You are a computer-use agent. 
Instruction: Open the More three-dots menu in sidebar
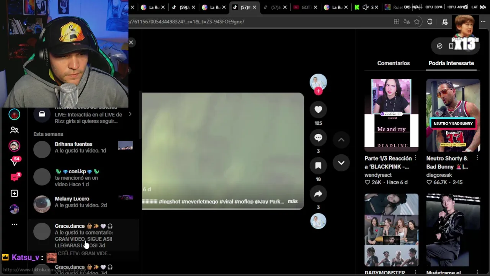[14, 224]
